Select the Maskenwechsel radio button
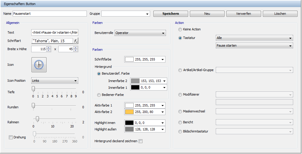Viewport: 302px width, 154px height. coord(180,112)
